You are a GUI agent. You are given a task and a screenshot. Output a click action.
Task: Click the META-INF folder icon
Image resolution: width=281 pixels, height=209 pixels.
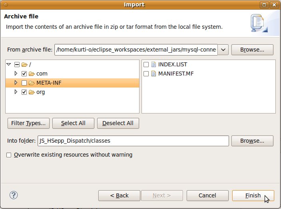coord(32,83)
